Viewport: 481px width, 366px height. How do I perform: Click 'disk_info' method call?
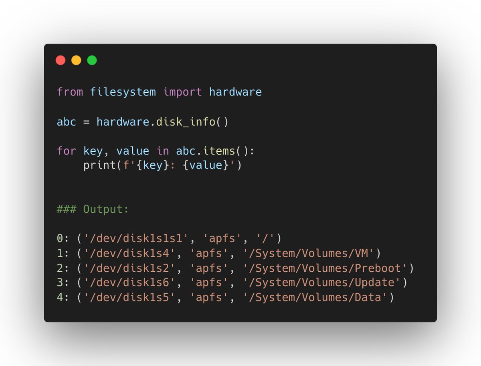point(186,122)
